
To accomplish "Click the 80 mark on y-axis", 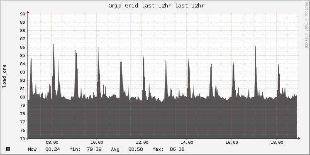I will (22, 97).
